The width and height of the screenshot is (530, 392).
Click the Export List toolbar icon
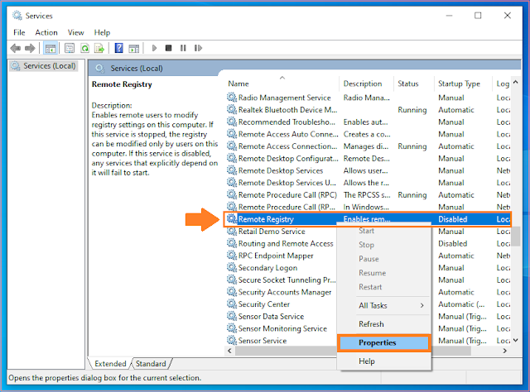pos(99,48)
